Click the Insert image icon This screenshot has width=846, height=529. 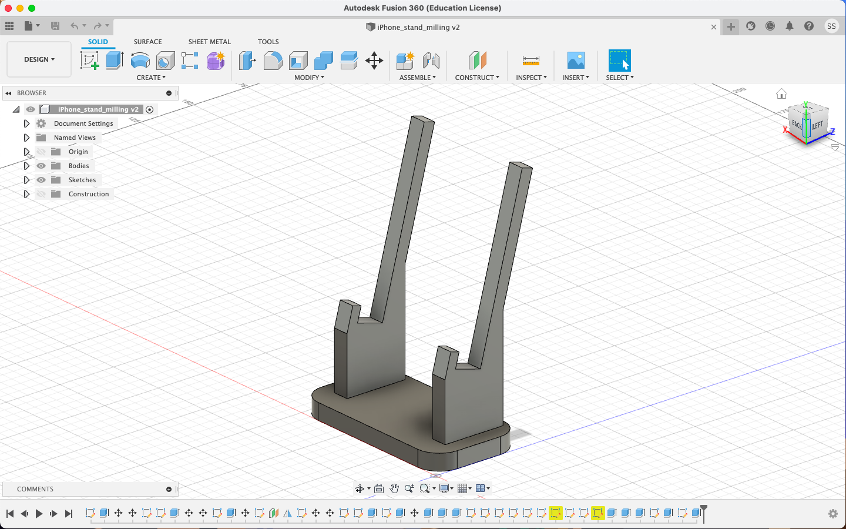click(x=576, y=61)
